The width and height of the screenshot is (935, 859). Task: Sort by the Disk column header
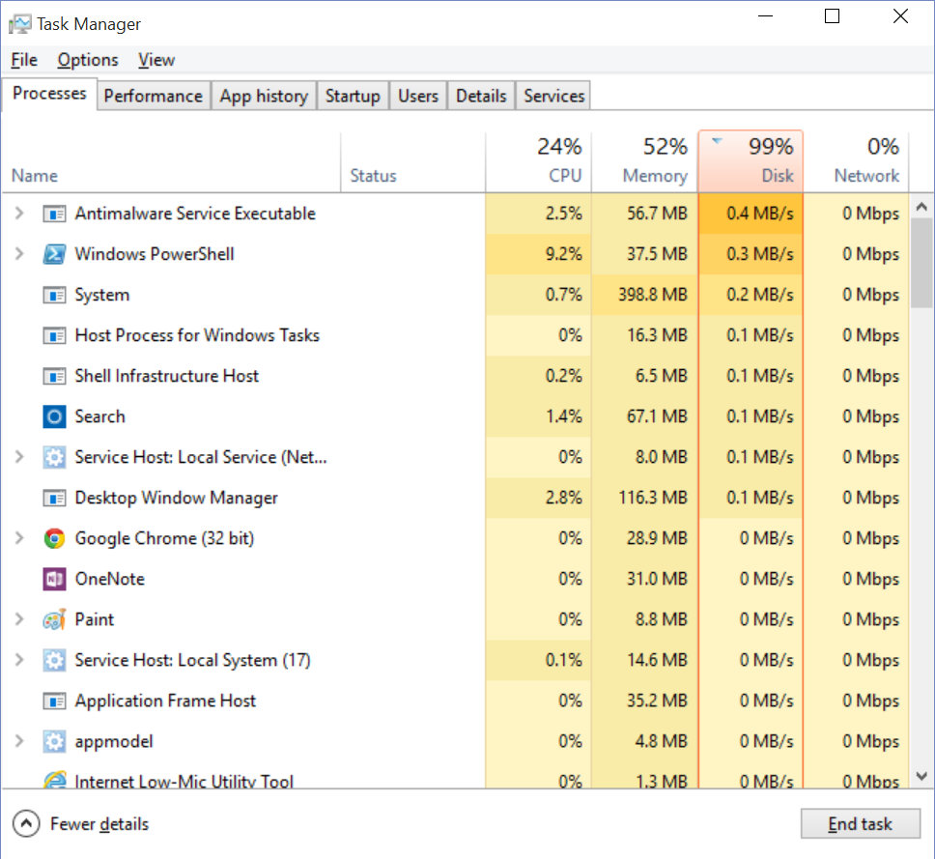(751, 162)
